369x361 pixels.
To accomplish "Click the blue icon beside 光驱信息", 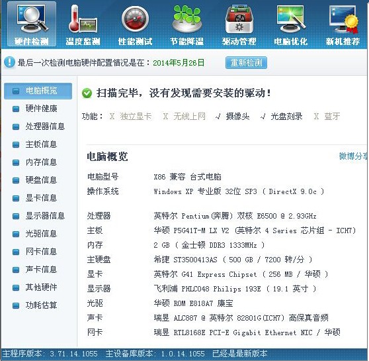I will (x=16, y=234).
